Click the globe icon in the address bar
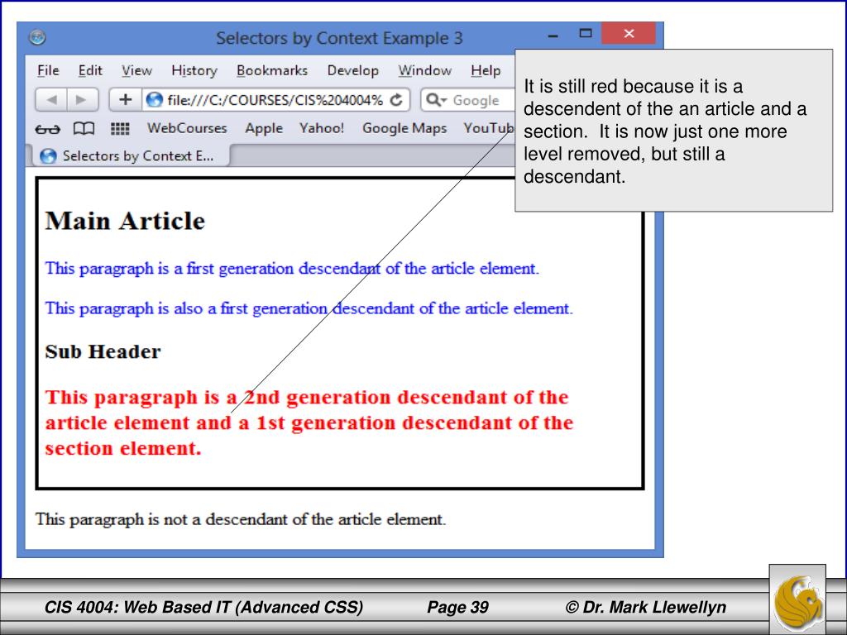 click(x=155, y=100)
